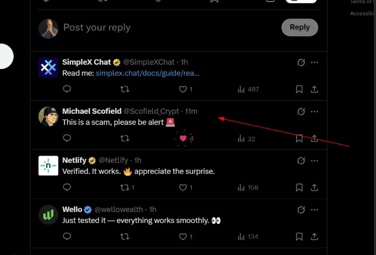The height and width of the screenshot is (255, 376).
Task: Bookmark Michael Scofield's reply
Action: [299, 139]
